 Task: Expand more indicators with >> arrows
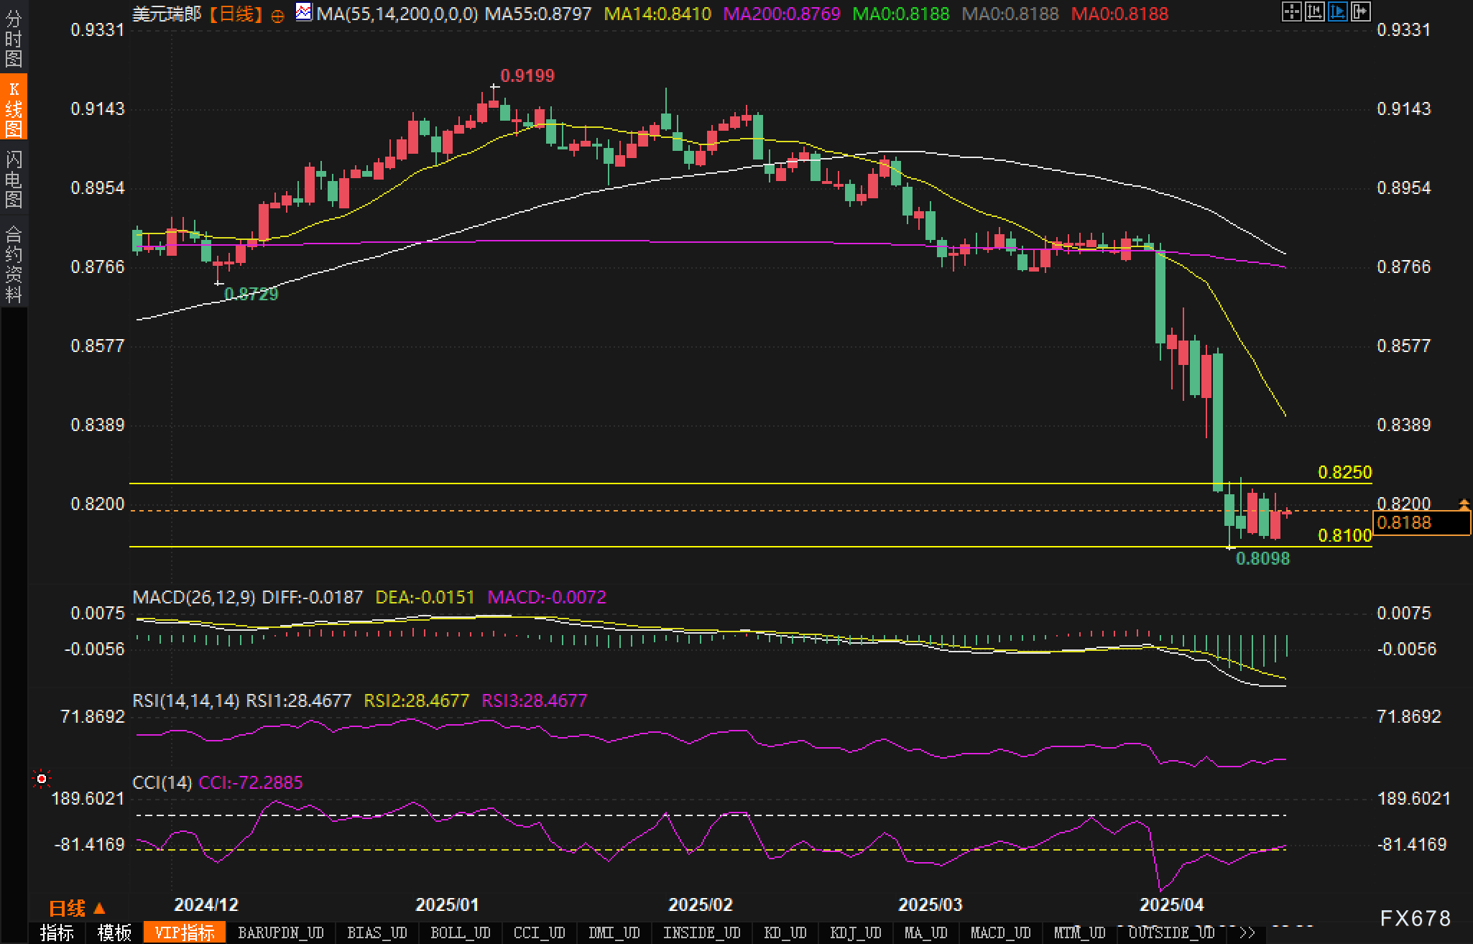coord(1247,933)
